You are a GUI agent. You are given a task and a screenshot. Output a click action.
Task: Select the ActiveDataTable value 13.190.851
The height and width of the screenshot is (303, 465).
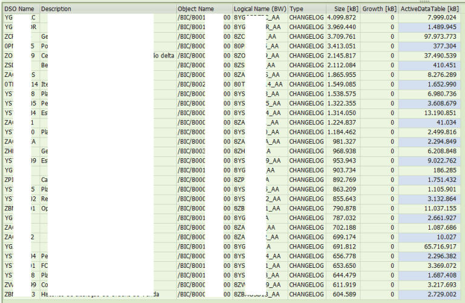point(436,112)
